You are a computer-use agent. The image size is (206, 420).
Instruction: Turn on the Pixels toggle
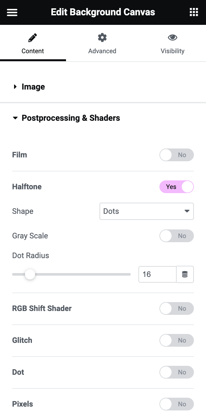coord(176,404)
